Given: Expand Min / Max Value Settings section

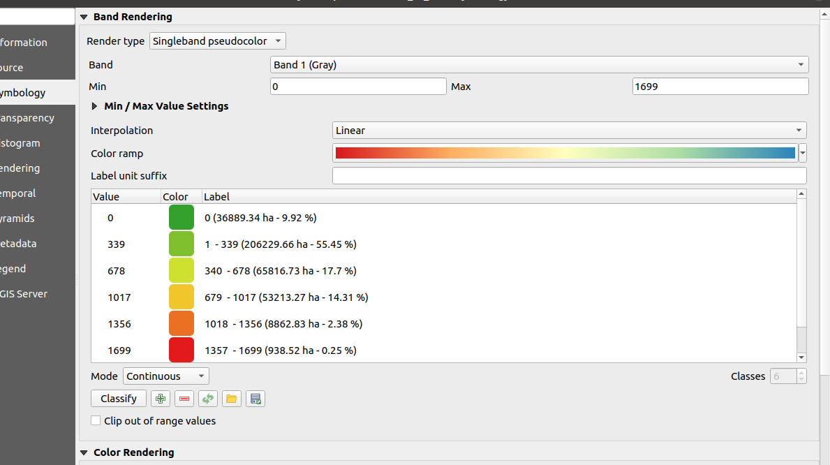Looking at the screenshot, I should 95,107.
